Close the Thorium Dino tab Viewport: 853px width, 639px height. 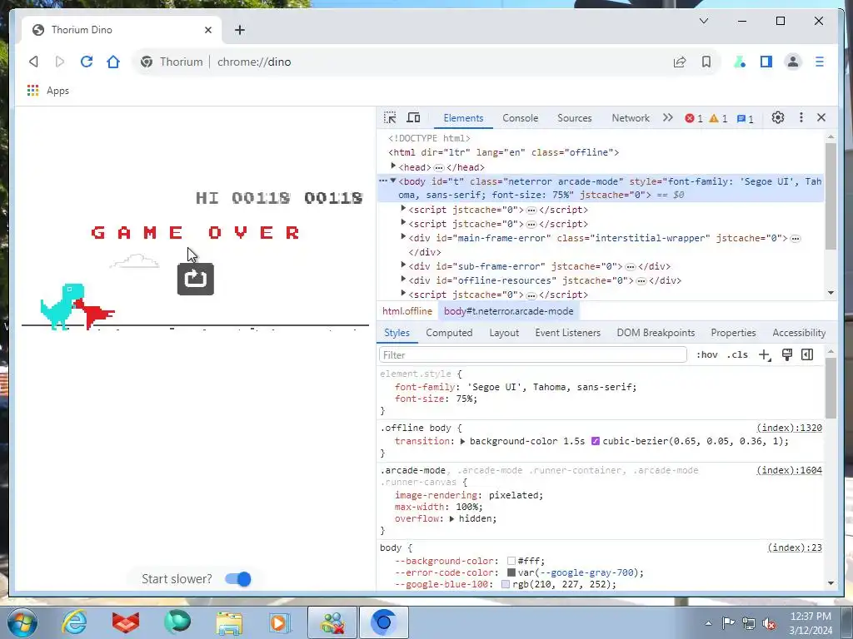(207, 30)
